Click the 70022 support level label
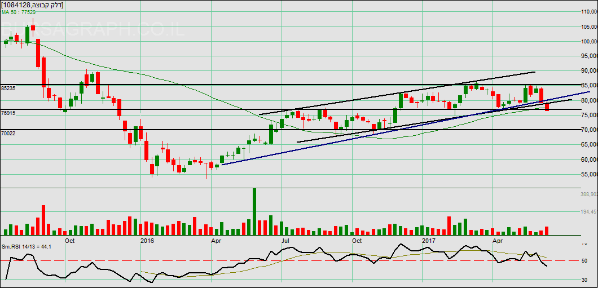Image resolution: width=598 pixels, height=288 pixels. coord(8,134)
